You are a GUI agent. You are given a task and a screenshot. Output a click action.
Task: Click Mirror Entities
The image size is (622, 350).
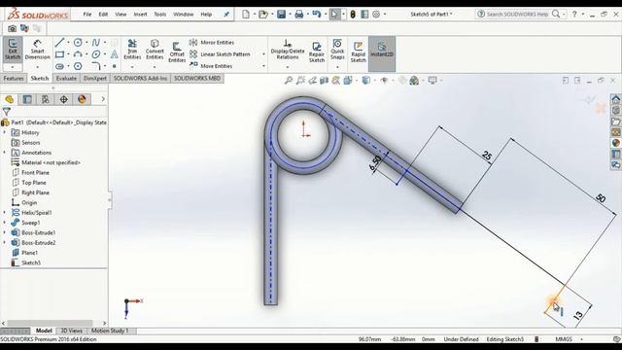[x=212, y=42]
